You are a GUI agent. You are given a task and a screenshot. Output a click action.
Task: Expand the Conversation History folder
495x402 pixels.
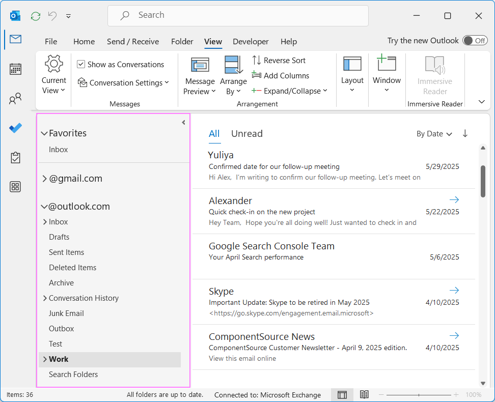(x=45, y=298)
